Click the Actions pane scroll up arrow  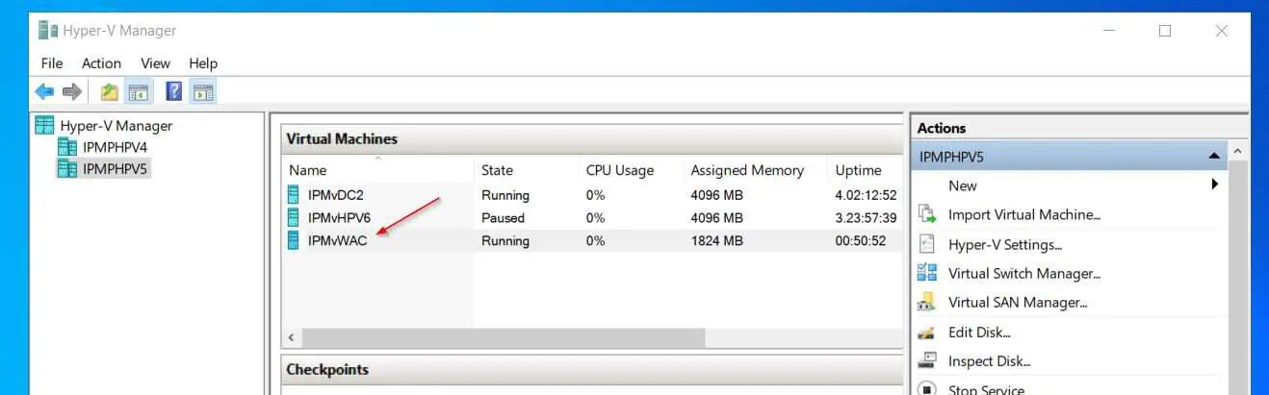pyautogui.click(x=1237, y=152)
